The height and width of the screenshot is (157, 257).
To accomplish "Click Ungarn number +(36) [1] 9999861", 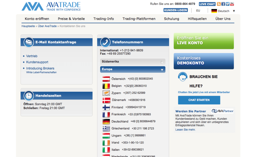I will click(135, 135).
